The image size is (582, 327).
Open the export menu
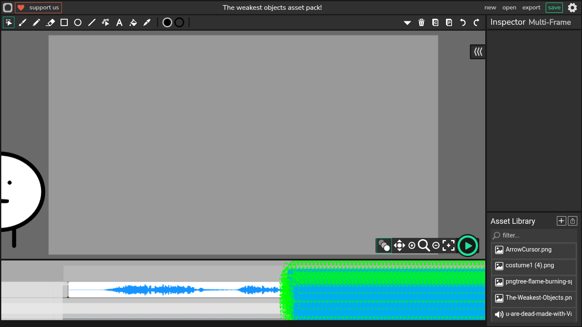coord(531,8)
